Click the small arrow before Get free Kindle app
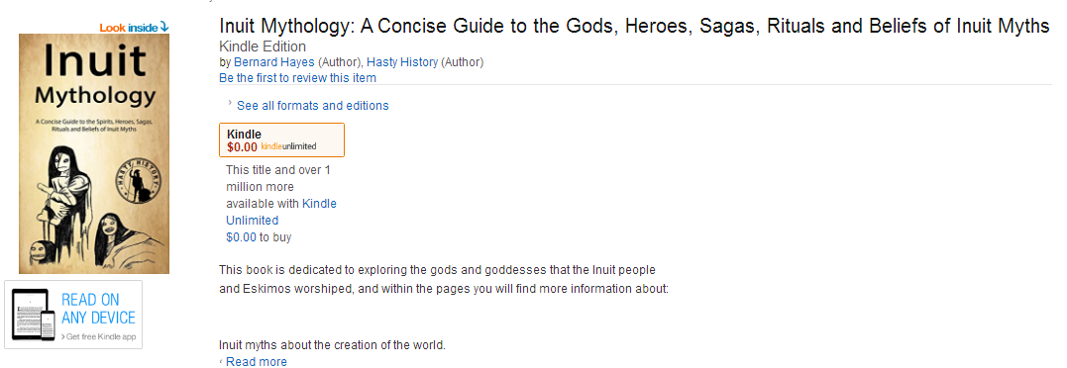 click(x=62, y=336)
